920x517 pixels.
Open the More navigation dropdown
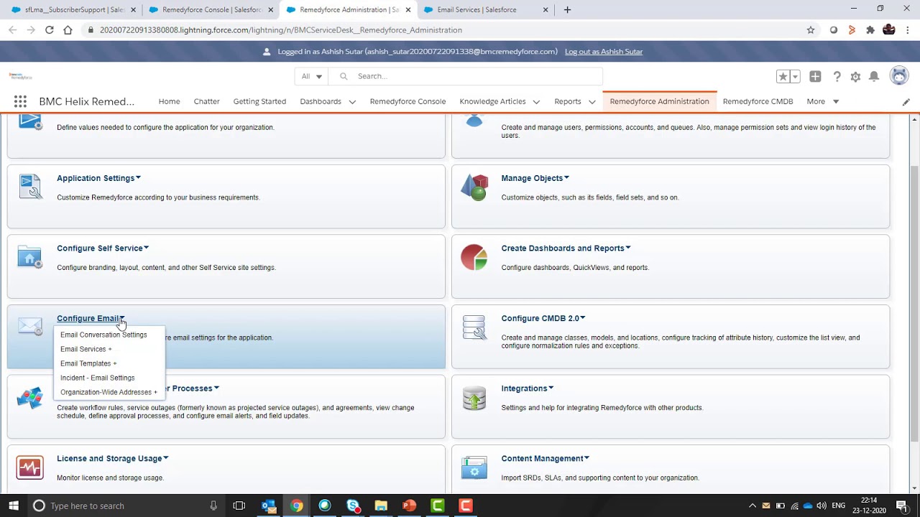(x=822, y=101)
